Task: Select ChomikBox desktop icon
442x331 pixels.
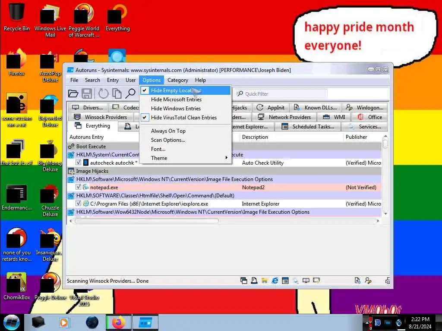Action: (x=16, y=286)
